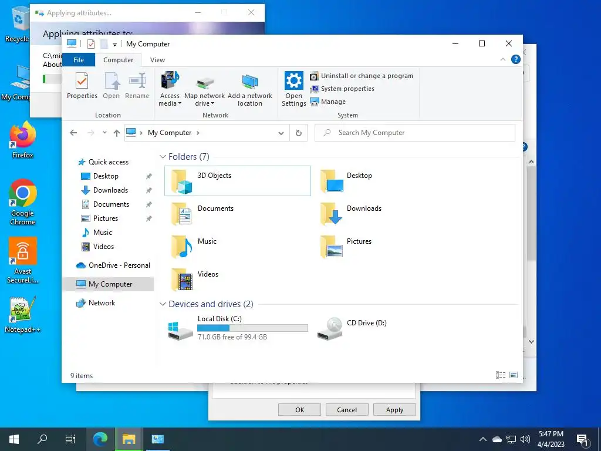Viewport: 601px width, 451px height.
Task: Click Apply in the background dialog
Action: pyautogui.click(x=394, y=409)
